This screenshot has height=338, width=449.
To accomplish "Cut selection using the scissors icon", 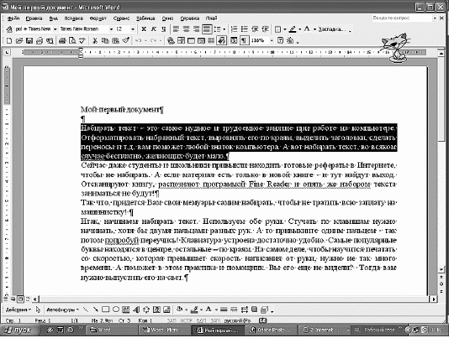I will (x=95, y=41).
